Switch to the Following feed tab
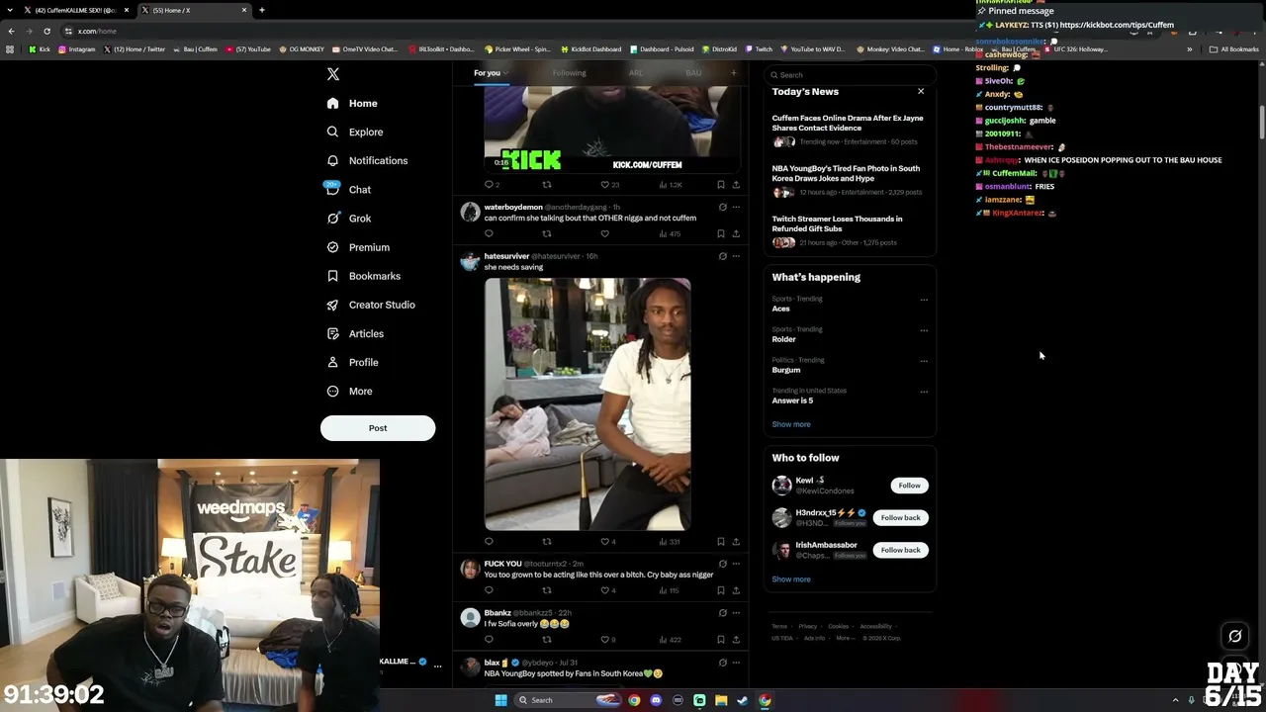The height and width of the screenshot is (712, 1266). coord(569,72)
